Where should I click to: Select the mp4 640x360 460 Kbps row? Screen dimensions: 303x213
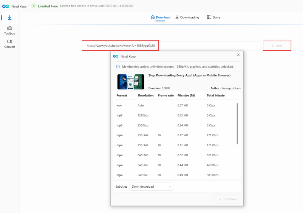pyautogui.click(x=176, y=165)
